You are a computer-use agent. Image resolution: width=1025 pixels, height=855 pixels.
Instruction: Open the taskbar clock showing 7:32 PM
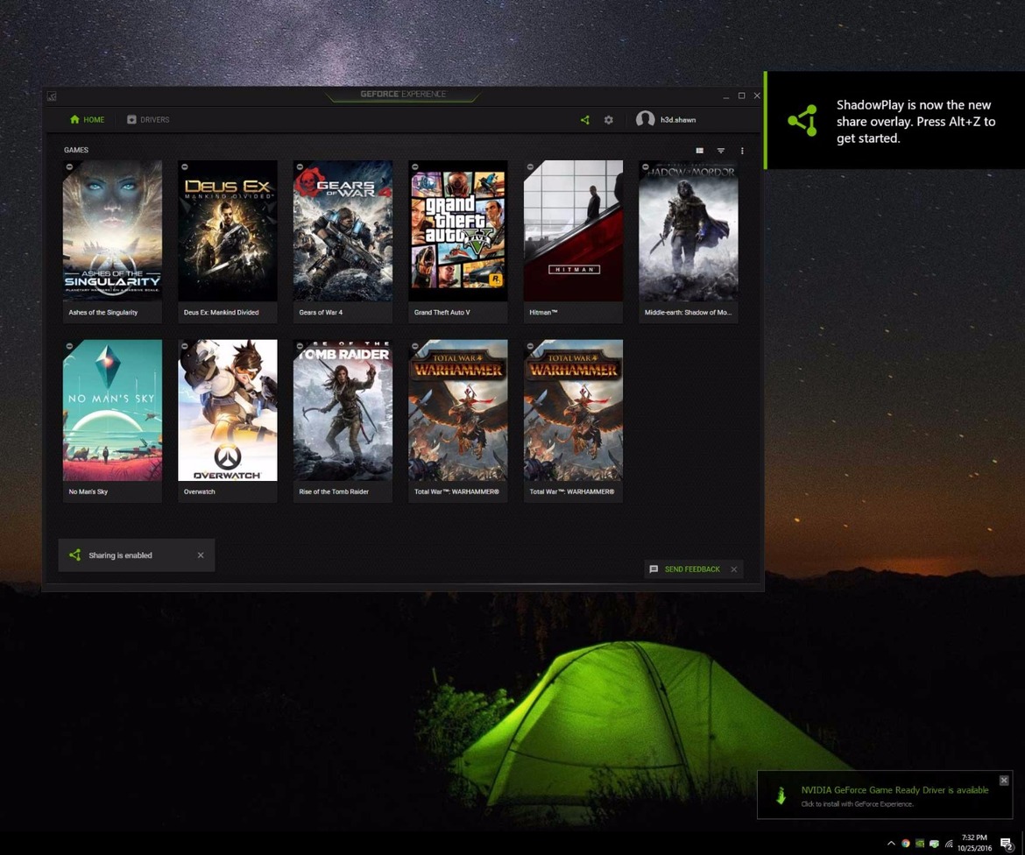click(975, 843)
